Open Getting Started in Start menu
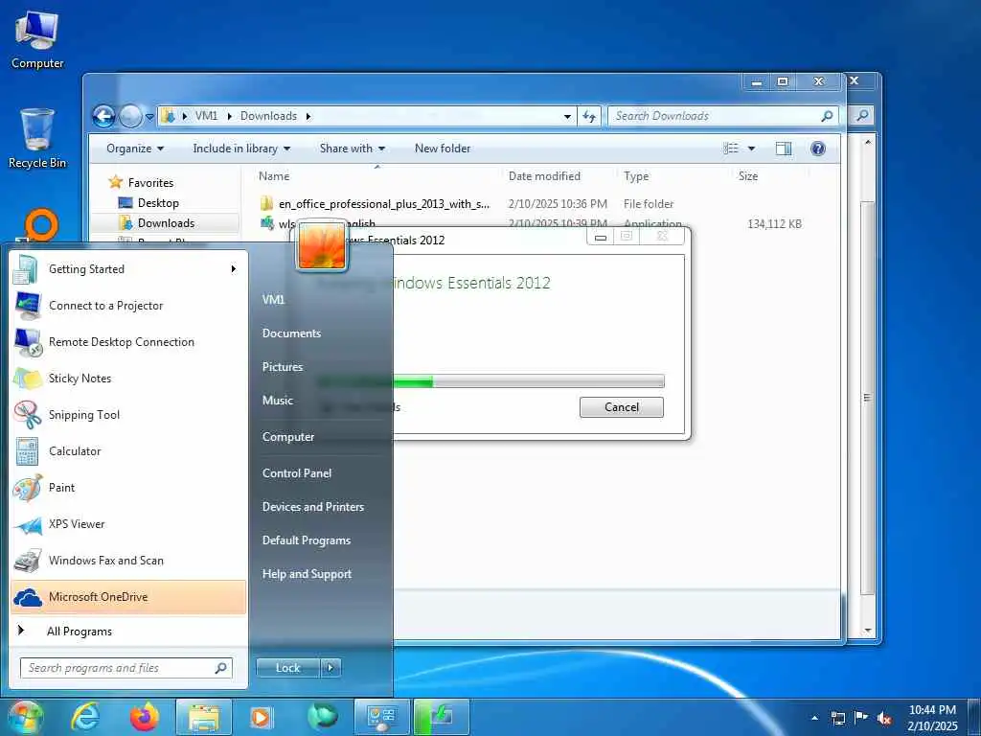981x736 pixels. pyautogui.click(x=128, y=269)
